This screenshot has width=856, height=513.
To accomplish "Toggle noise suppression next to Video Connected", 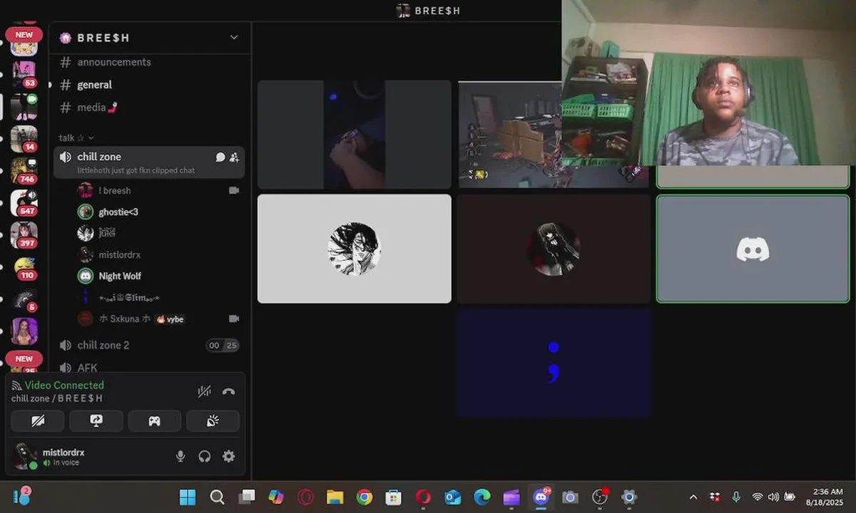I will (x=204, y=391).
